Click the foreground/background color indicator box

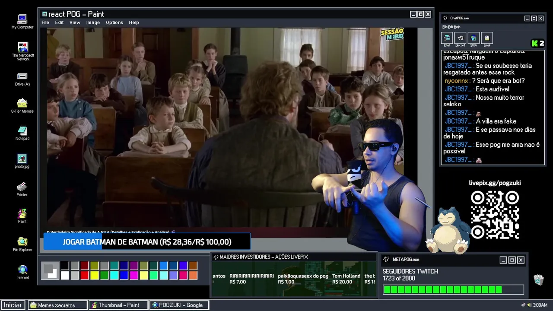click(50, 271)
